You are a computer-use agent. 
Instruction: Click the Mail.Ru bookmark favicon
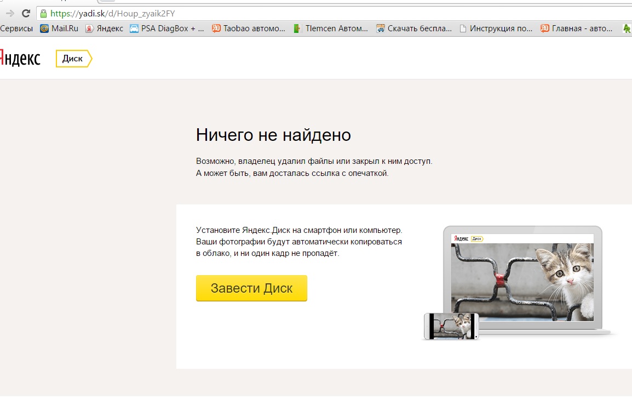44,28
